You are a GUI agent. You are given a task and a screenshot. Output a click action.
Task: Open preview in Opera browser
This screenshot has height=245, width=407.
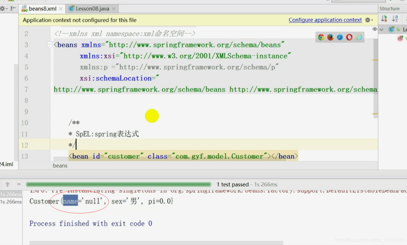coord(349,37)
